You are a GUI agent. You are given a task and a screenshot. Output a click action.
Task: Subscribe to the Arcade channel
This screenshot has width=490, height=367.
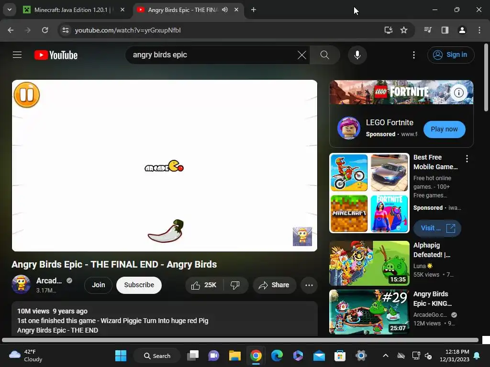(139, 285)
